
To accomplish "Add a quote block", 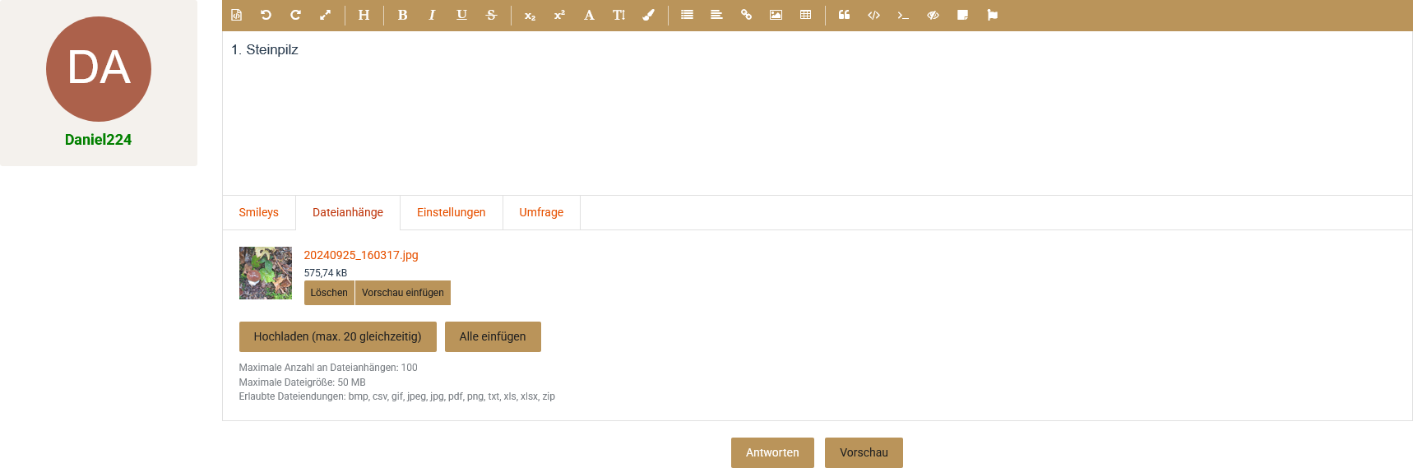I will click(844, 15).
